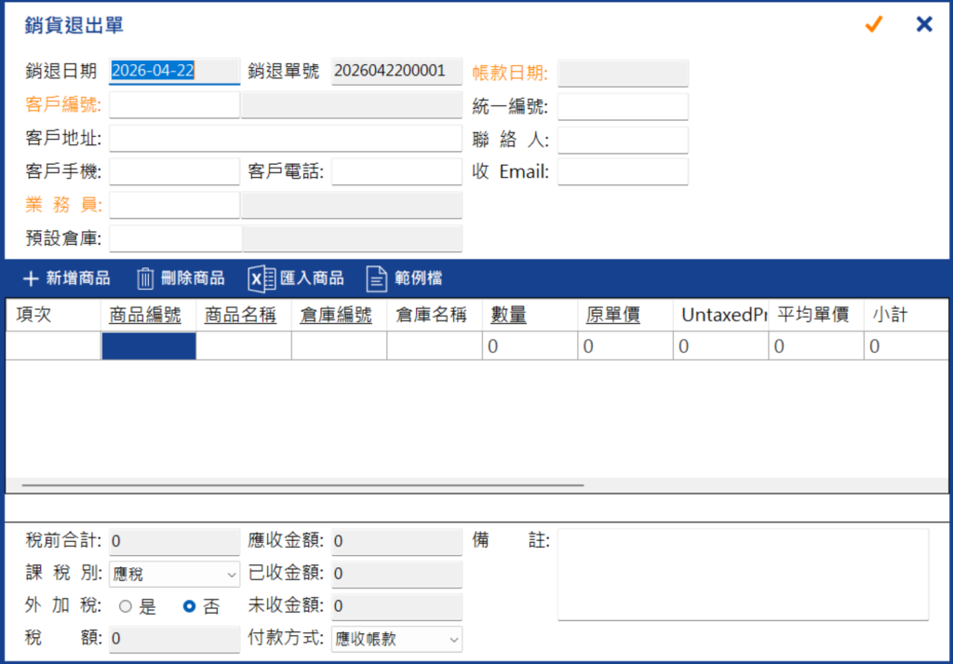The width and height of the screenshot is (953, 664).
Task: Select the 否 radio button for 外加稅
Action: point(189,606)
